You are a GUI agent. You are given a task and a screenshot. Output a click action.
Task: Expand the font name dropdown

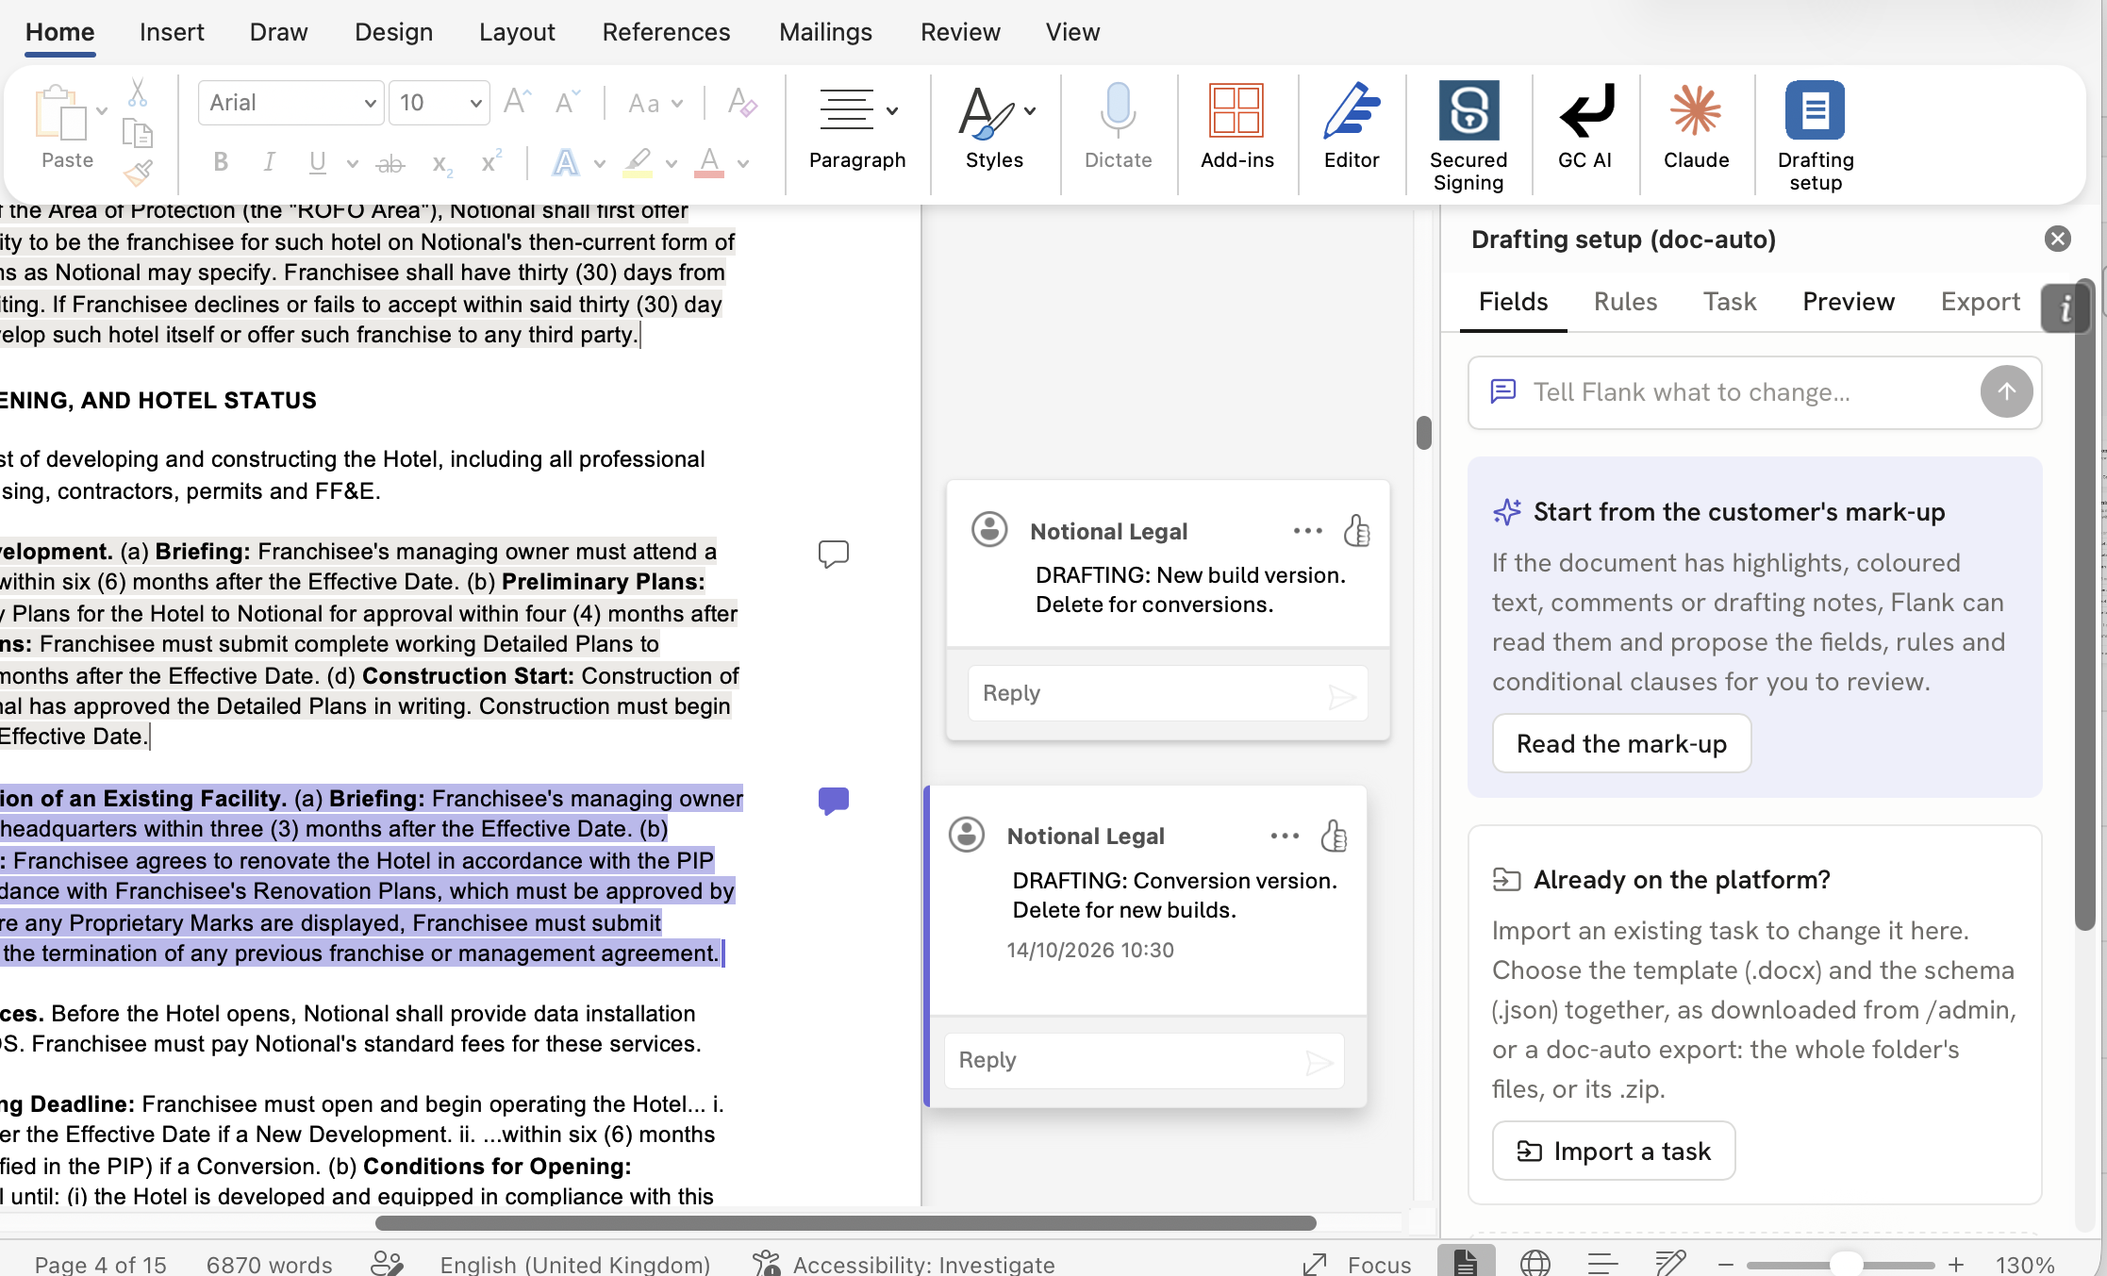tap(370, 103)
